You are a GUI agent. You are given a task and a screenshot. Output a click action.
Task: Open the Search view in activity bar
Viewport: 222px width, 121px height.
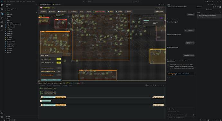coord(2,9)
